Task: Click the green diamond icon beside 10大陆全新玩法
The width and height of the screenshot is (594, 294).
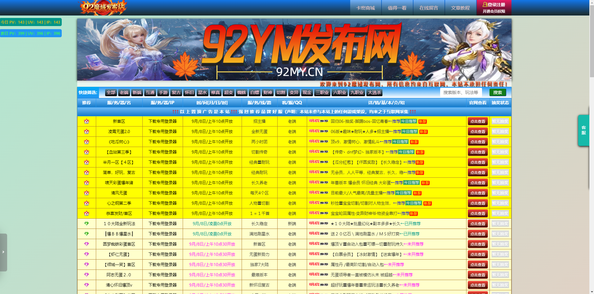Action: [x=87, y=224]
